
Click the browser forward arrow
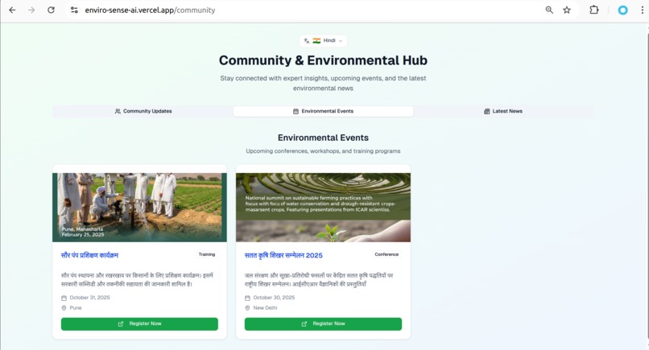pos(31,10)
